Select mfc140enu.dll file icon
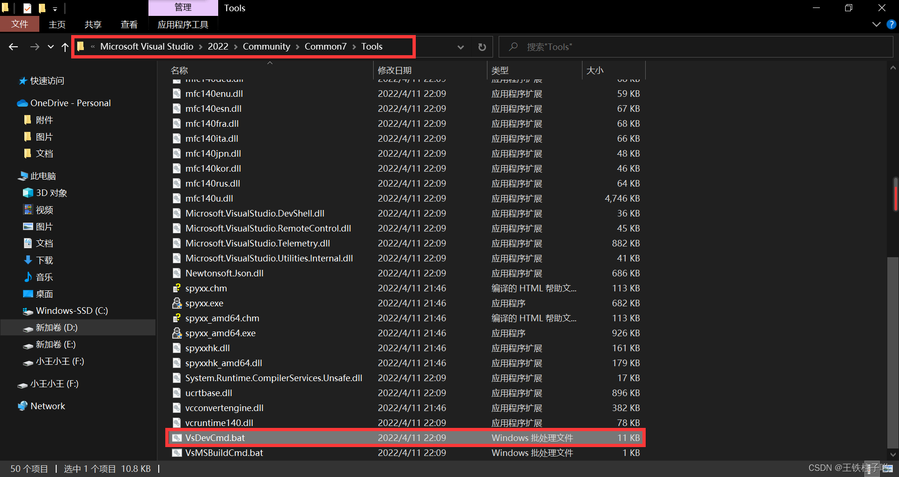This screenshot has height=477, width=899. (x=177, y=94)
